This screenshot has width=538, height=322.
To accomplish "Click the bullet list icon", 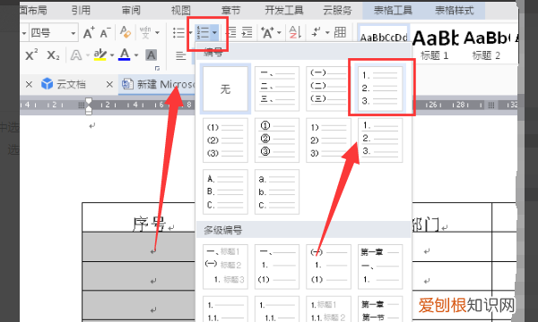I will coord(178,33).
